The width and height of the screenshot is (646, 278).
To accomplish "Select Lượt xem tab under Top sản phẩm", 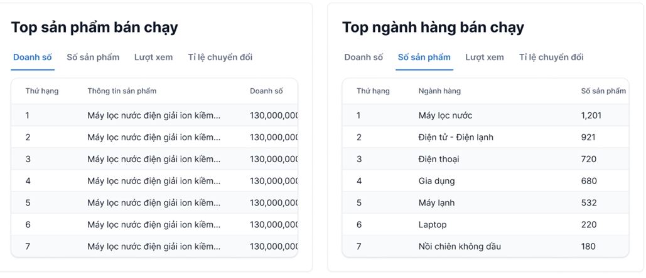I will tap(153, 58).
